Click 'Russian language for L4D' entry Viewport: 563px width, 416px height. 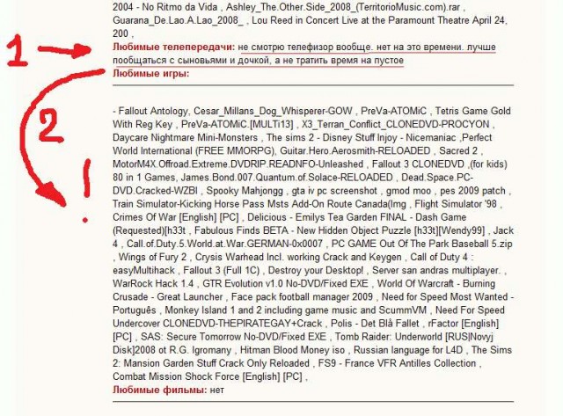(408, 350)
